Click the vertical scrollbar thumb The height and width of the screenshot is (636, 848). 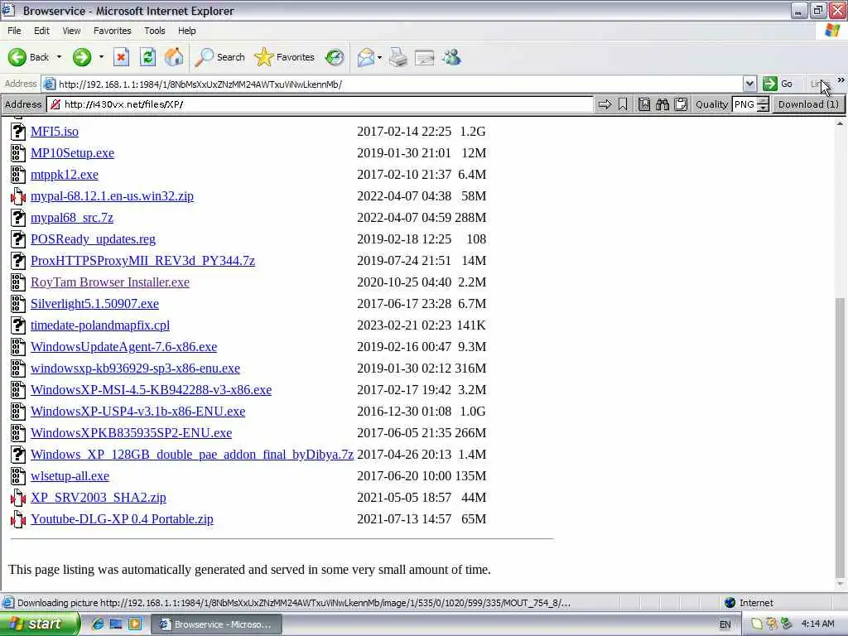[x=840, y=438]
